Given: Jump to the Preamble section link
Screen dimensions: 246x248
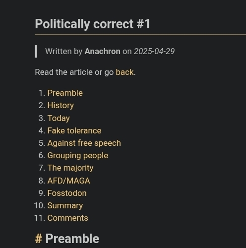Looking at the screenshot, I should (x=65, y=93).
